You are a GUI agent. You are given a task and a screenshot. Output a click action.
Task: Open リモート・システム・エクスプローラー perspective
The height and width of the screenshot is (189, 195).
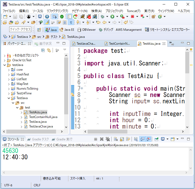[167, 30]
